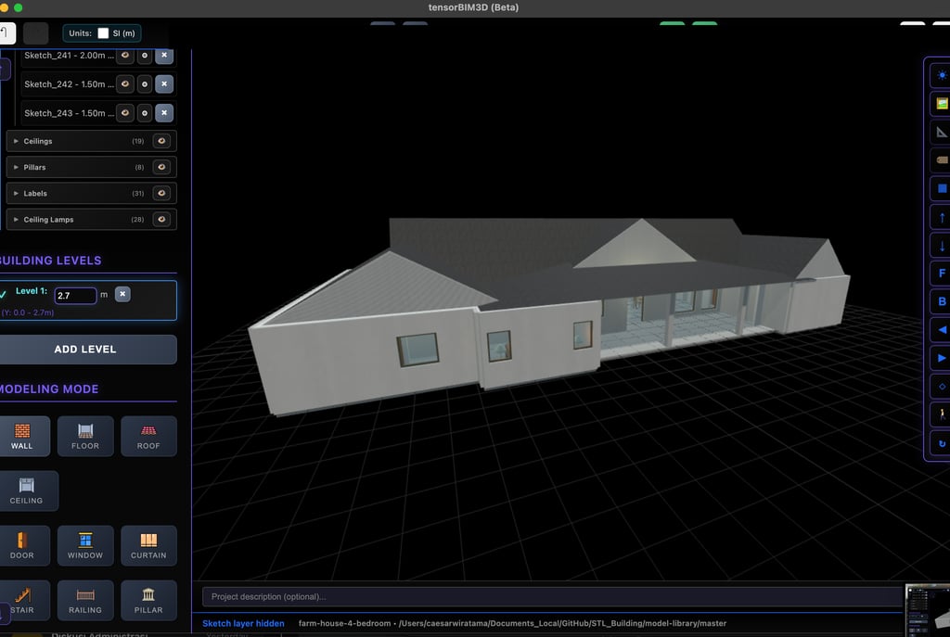The height and width of the screenshot is (637, 950).
Task: Select the Door modeling tool
Action: tap(23, 545)
